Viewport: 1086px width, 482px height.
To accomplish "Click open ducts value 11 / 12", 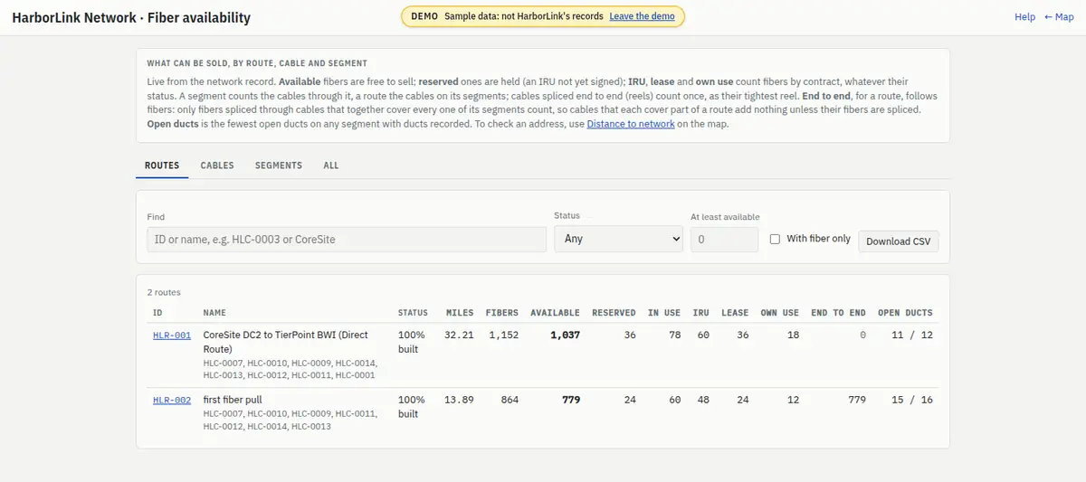I will click(912, 336).
